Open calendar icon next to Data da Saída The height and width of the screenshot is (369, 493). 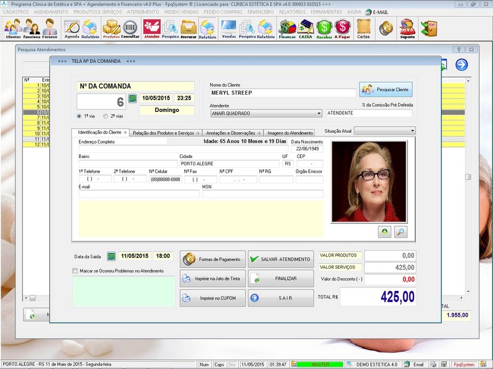point(112,256)
